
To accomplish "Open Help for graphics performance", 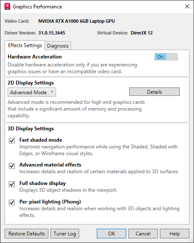I will pos(175,234).
